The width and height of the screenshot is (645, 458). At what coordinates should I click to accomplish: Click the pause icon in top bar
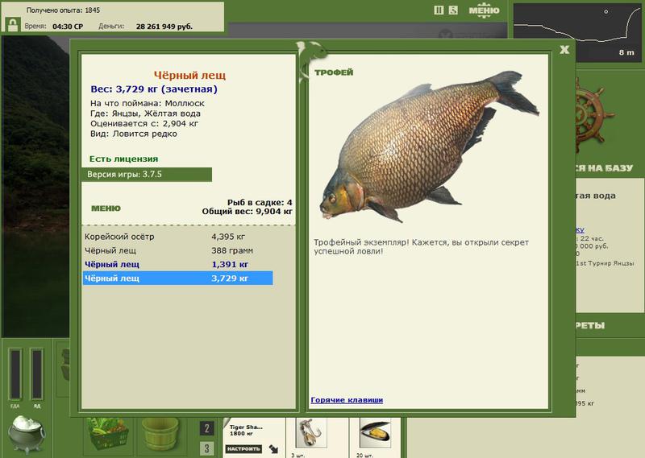coord(439,10)
